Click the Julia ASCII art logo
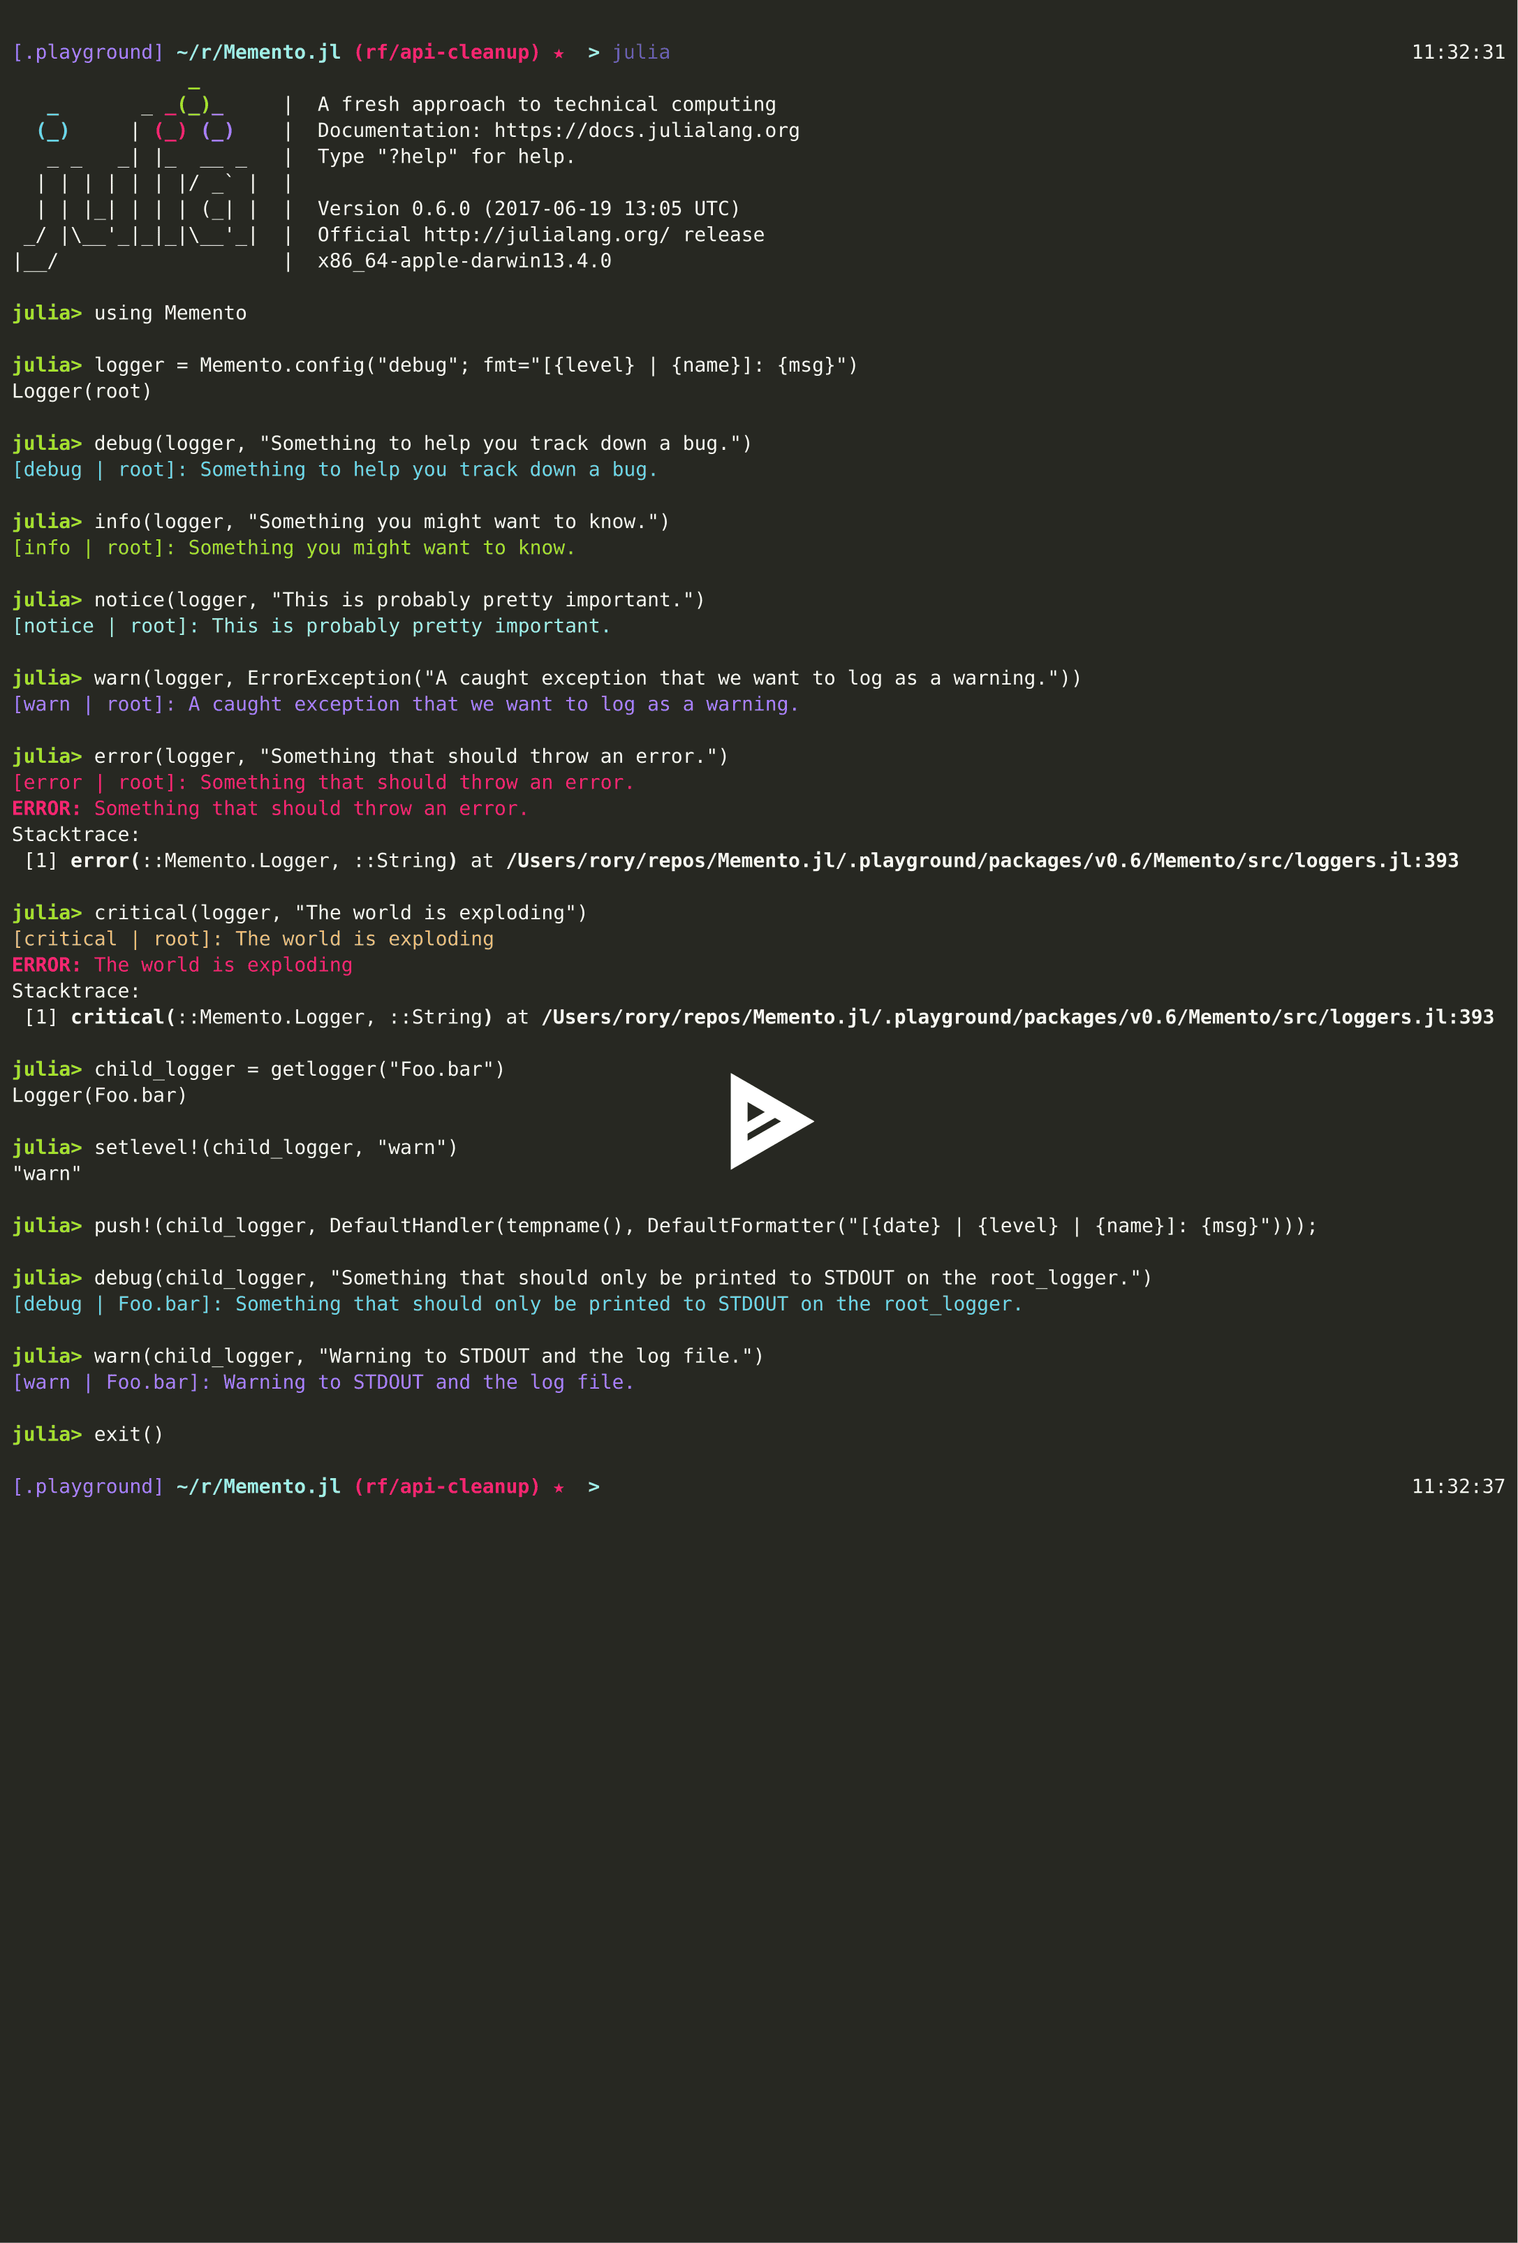Screen dimensions: 1518x2243 click(136, 179)
